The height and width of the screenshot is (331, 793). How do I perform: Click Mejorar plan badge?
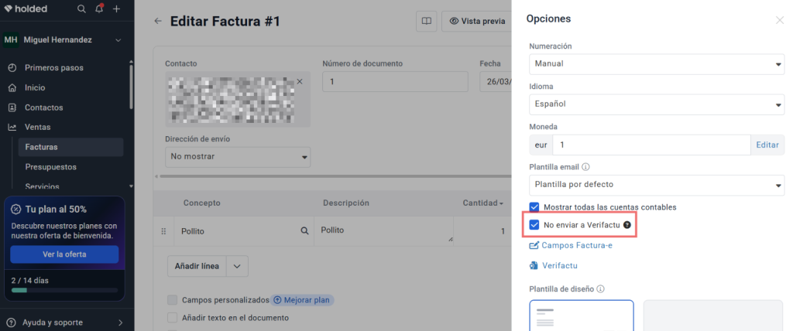tap(302, 300)
